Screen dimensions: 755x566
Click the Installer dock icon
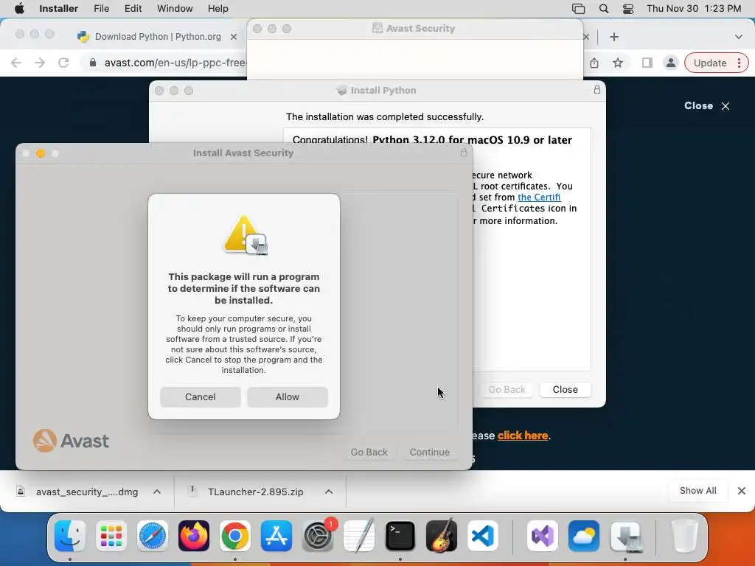tap(625, 536)
